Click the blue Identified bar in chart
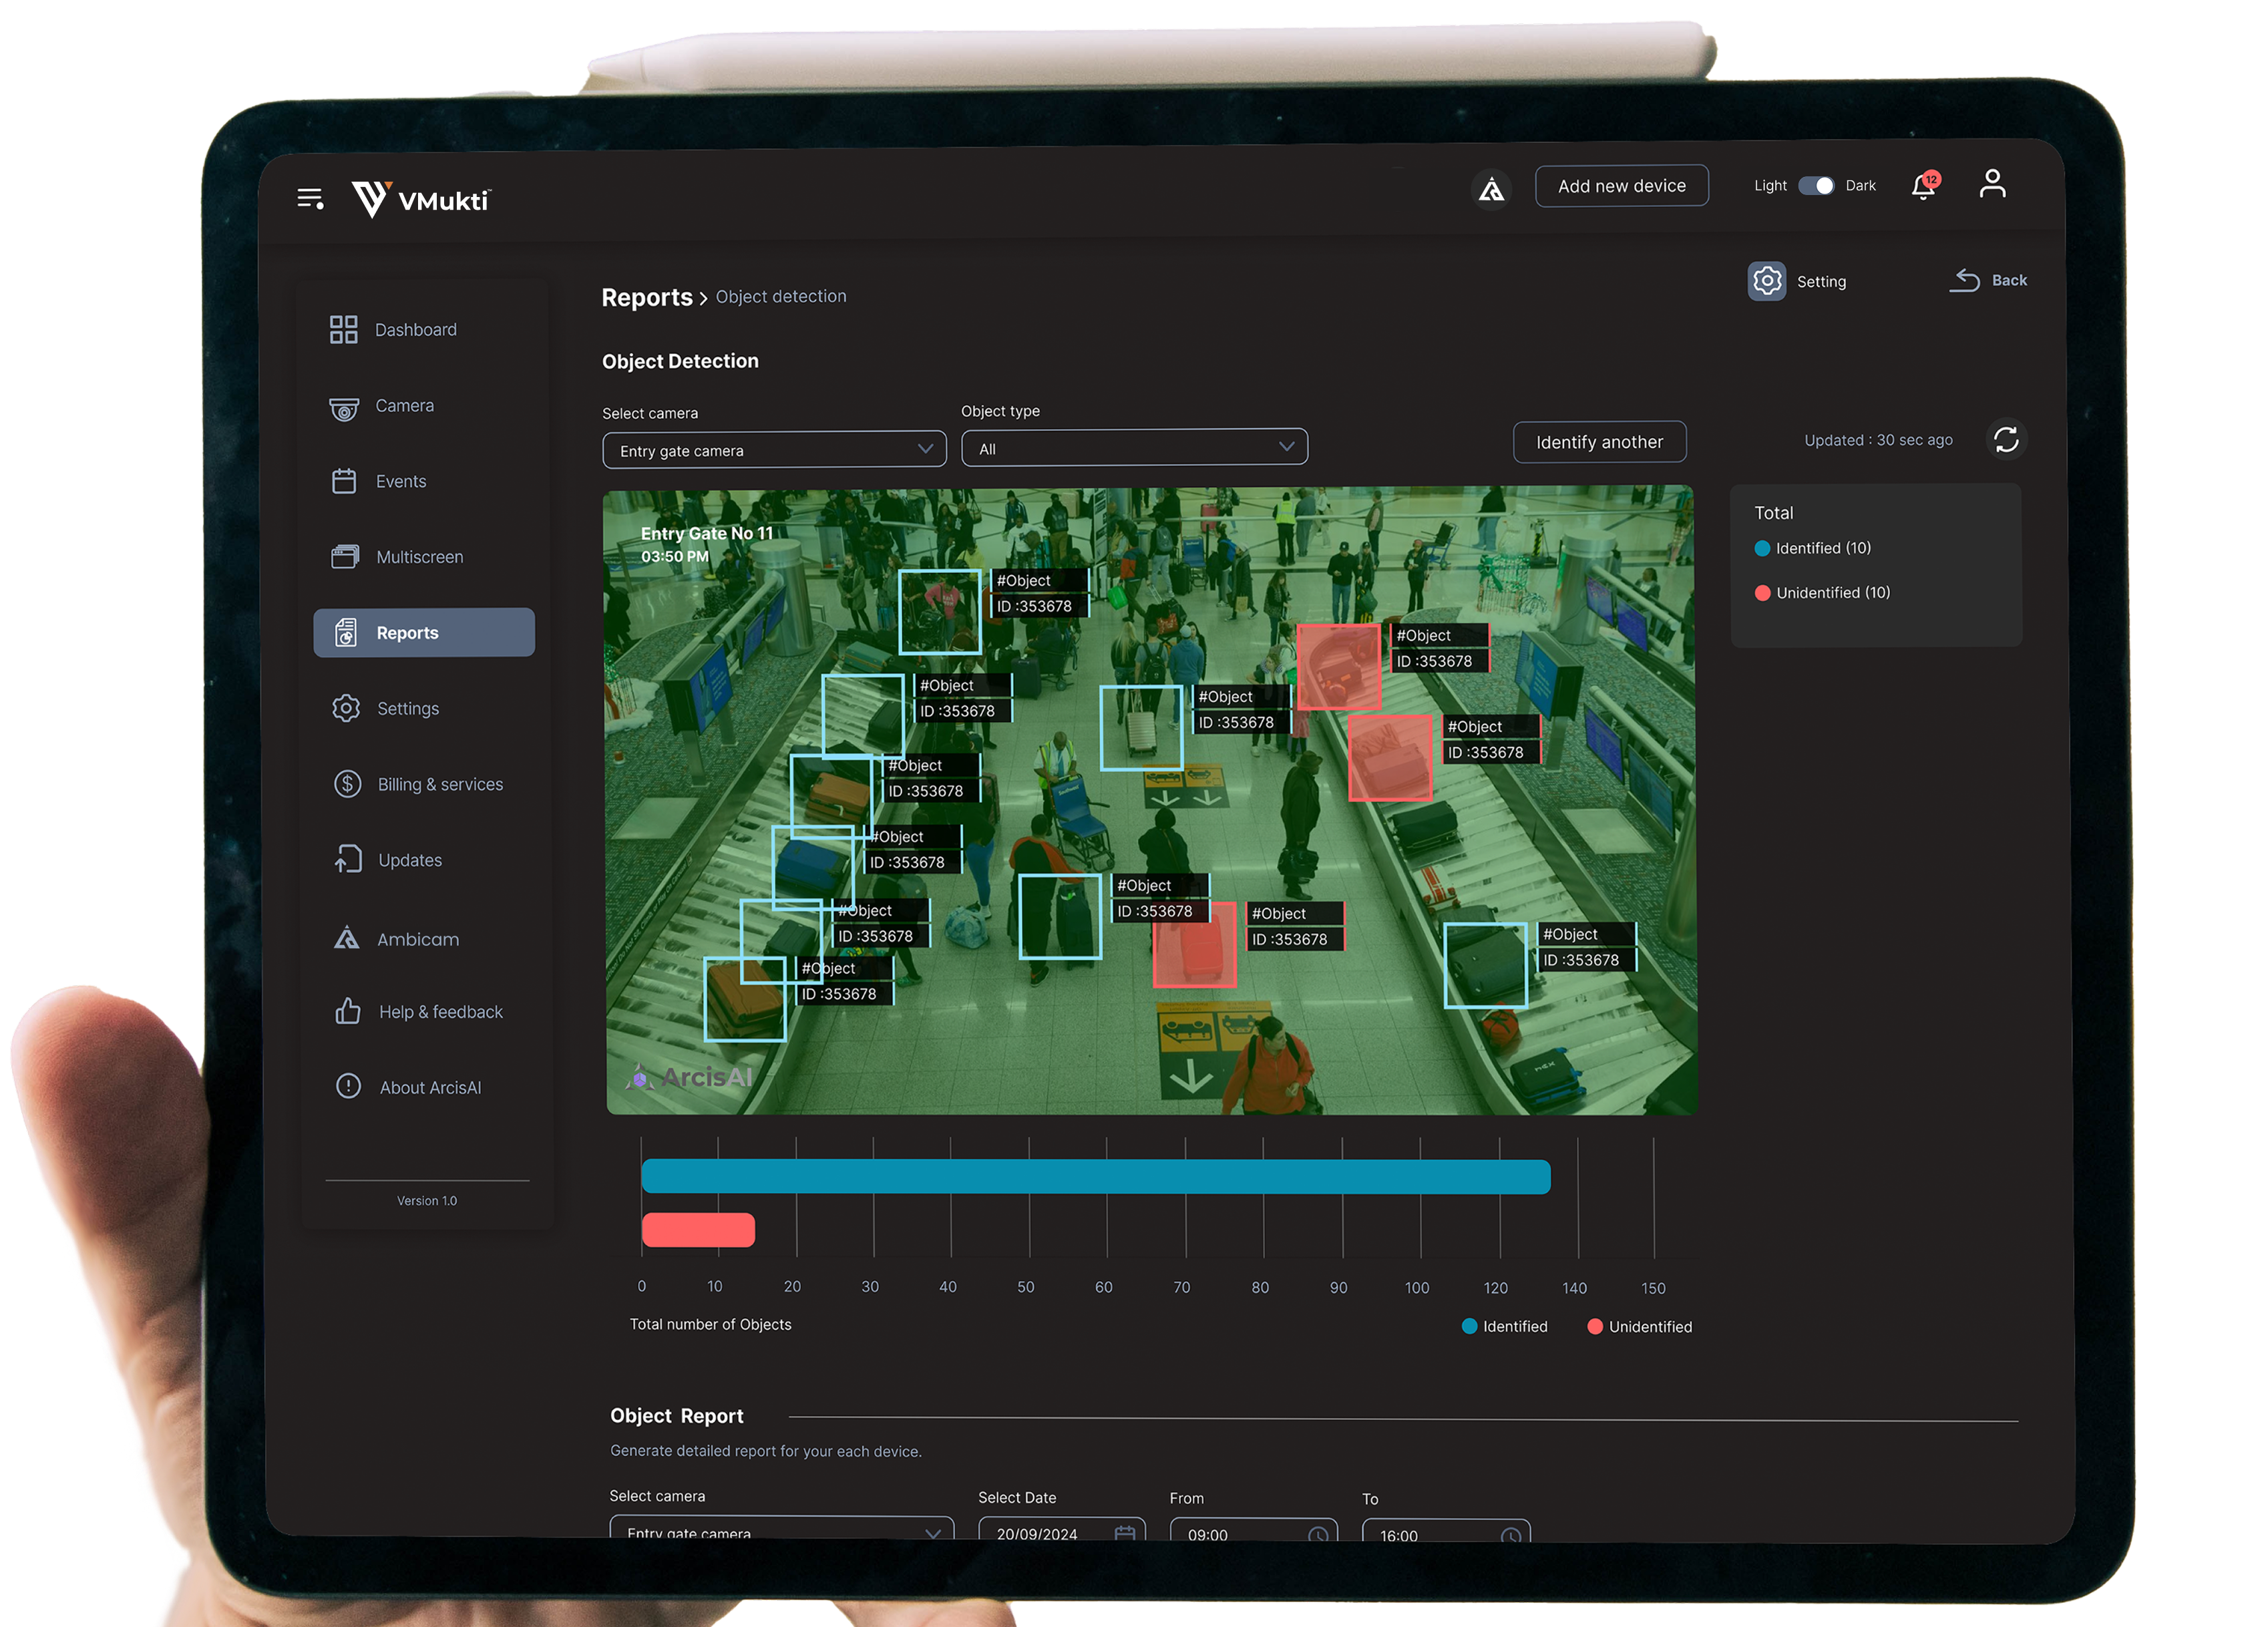The width and height of the screenshot is (2268, 1627). point(1095,1176)
